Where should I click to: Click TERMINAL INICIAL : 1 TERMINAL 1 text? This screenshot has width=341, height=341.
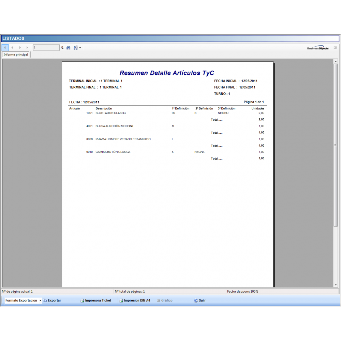[96, 81]
